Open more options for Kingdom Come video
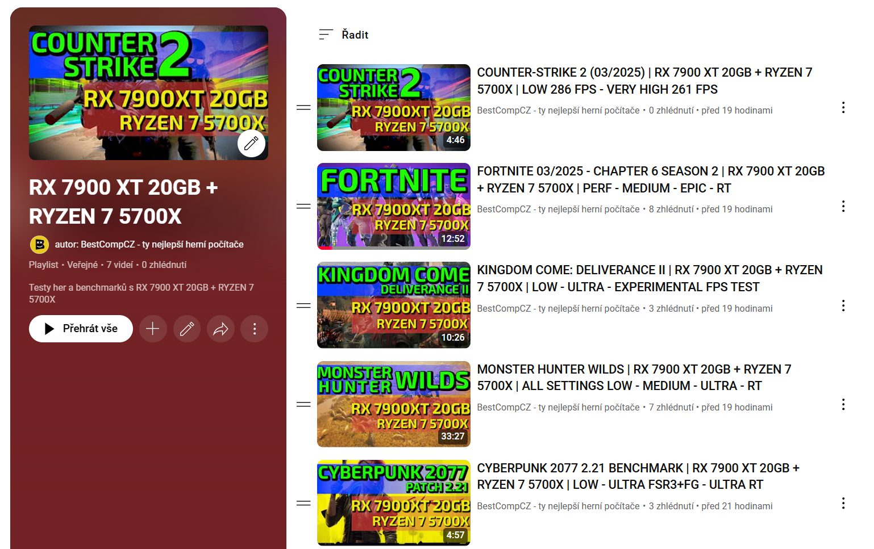Viewport: 874px width, 549px height. click(x=843, y=305)
